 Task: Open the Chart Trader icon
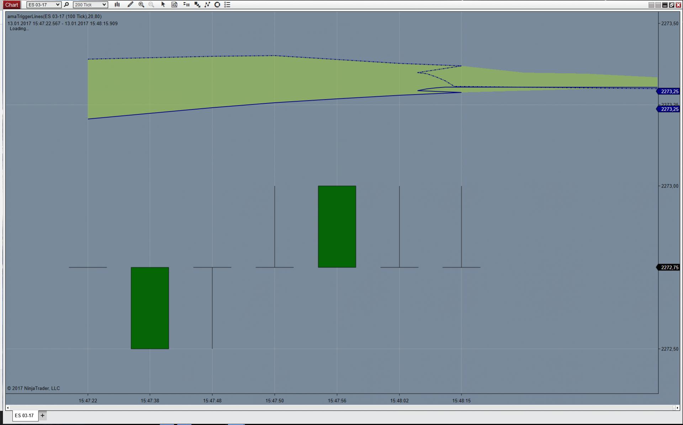[x=186, y=5]
